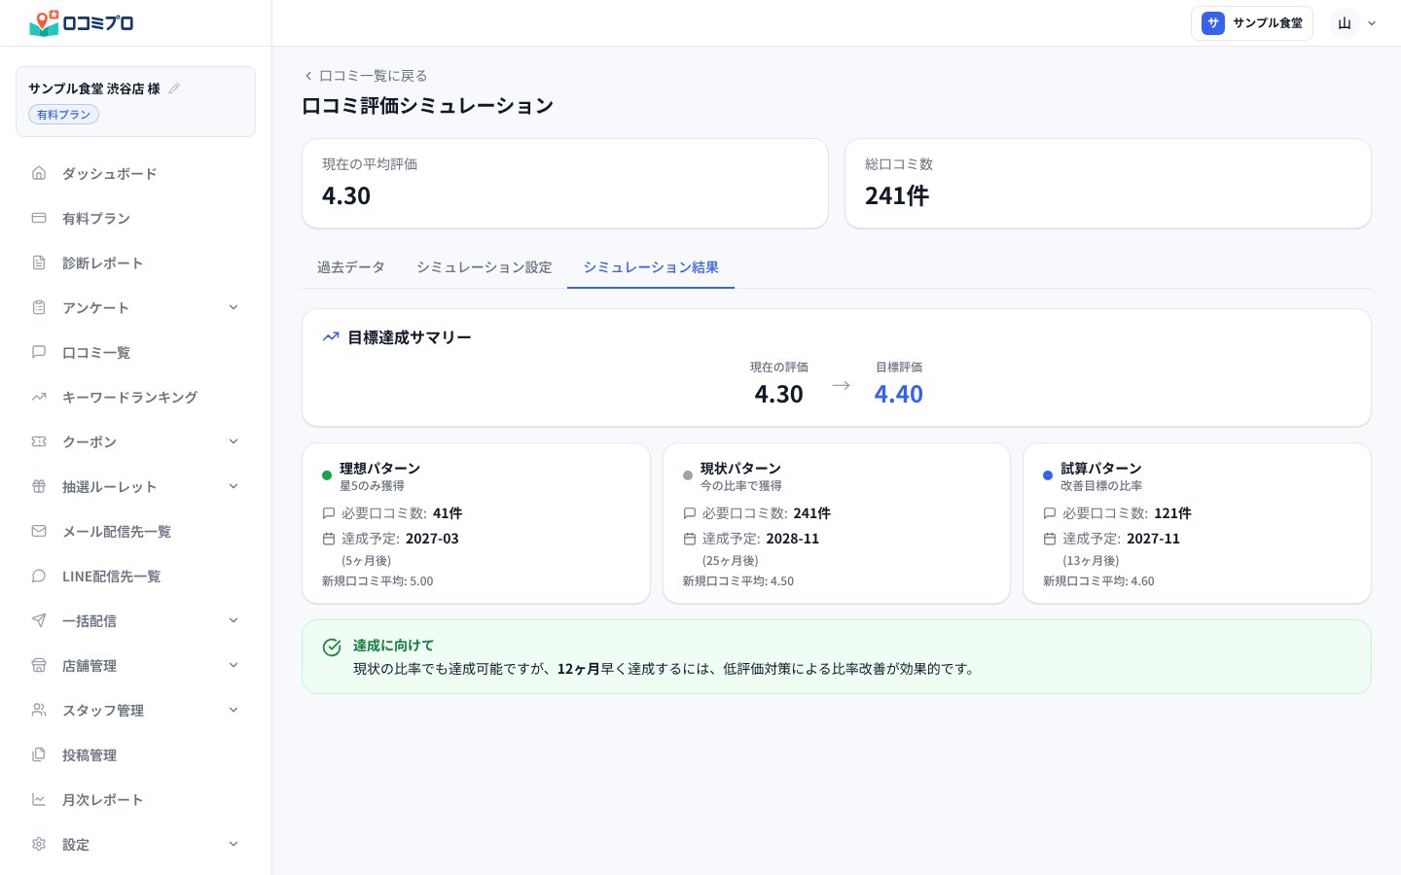1401x875 pixels.
Task: Click 新規口コミ平均: 4.60 text
Action: tap(1098, 581)
